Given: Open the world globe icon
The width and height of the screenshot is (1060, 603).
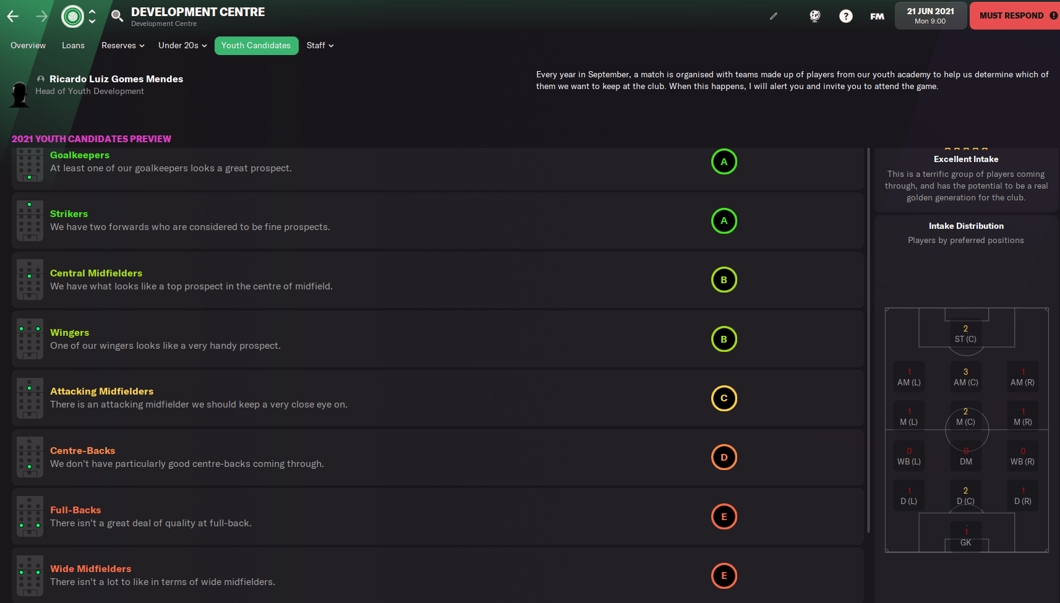Looking at the screenshot, I should 814,16.
